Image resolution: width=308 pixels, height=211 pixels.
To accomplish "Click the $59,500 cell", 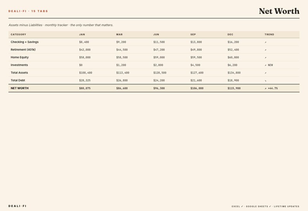I will (x=196, y=57).
